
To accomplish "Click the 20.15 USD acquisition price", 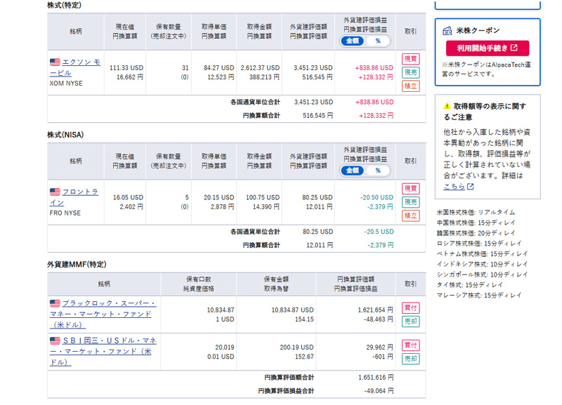I will tap(218, 197).
